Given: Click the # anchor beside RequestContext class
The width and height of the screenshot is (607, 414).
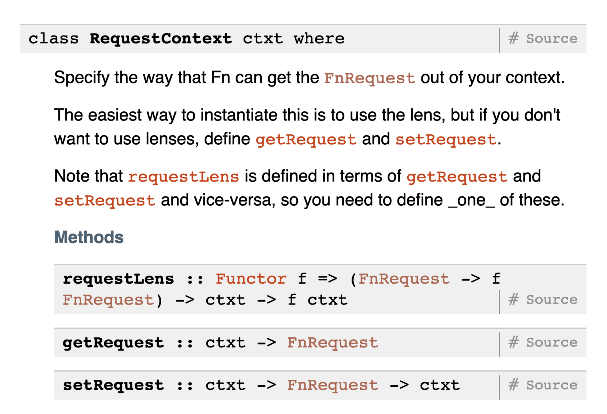Looking at the screenshot, I should 513,39.
